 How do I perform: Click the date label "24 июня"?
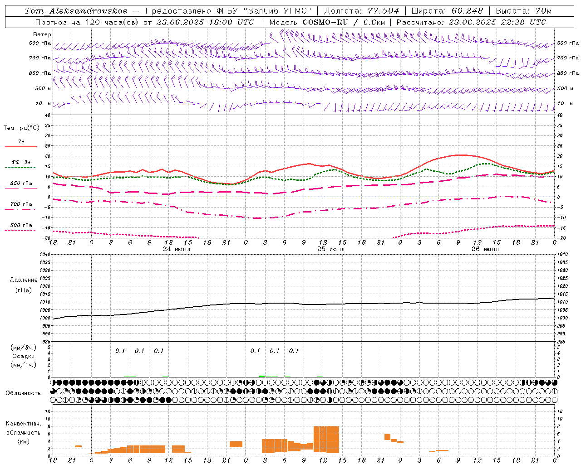click(x=177, y=249)
